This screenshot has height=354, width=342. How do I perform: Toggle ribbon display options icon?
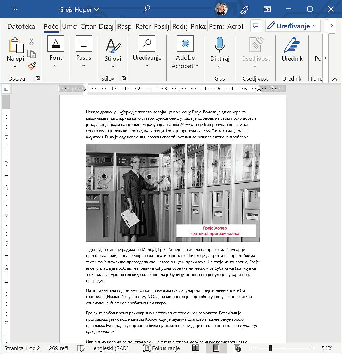tap(267, 9)
